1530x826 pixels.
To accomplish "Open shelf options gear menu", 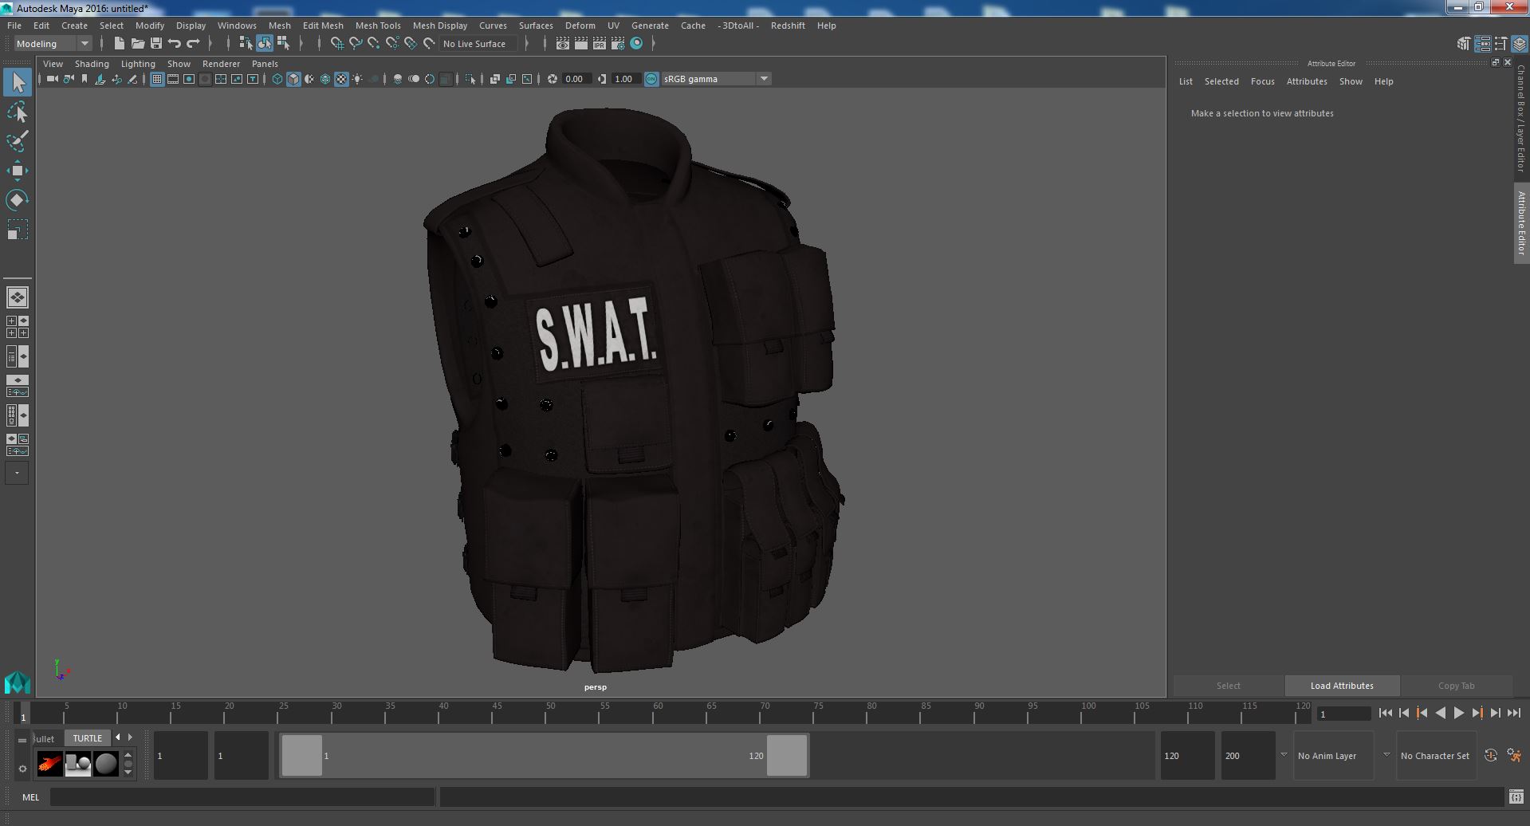I will coord(22,769).
